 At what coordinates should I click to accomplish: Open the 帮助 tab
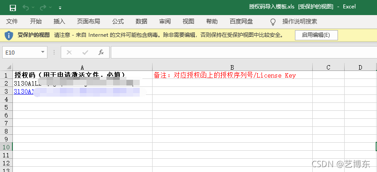click(212, 21)
